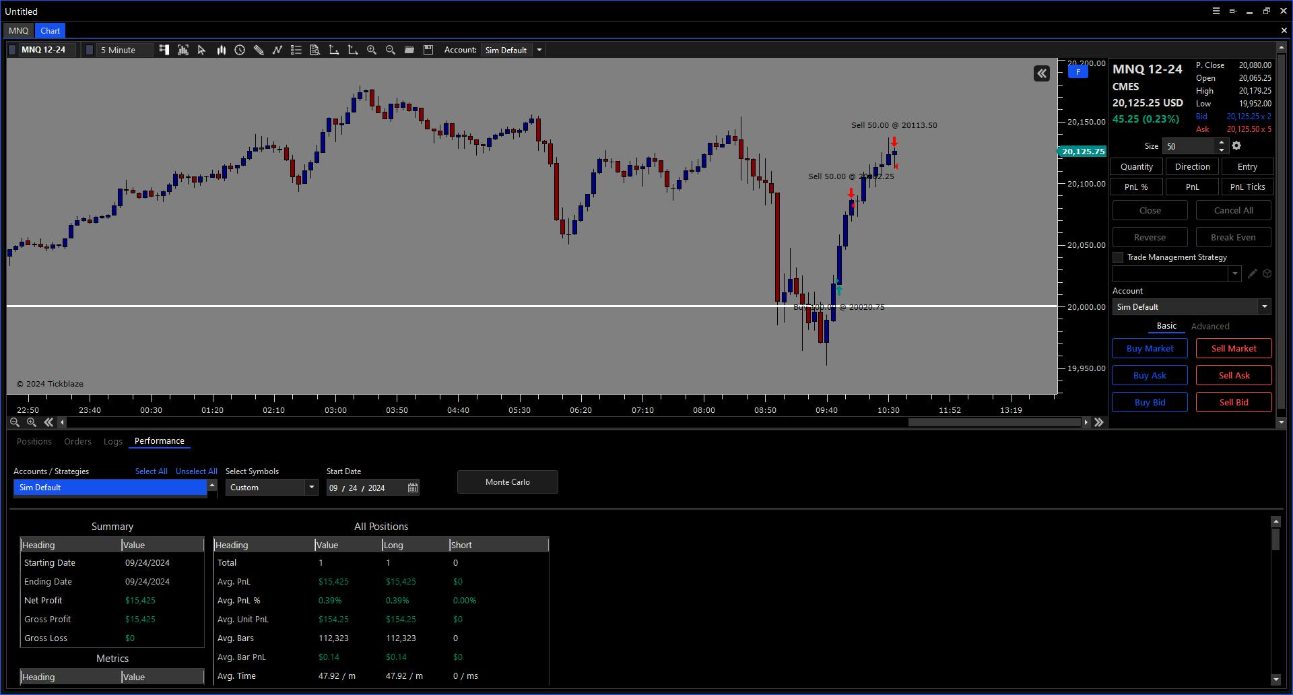The image size is (1293, 695).
Task: Select Sim Default in accounts list
Action: pyautogui.click(x=110, y=488)
